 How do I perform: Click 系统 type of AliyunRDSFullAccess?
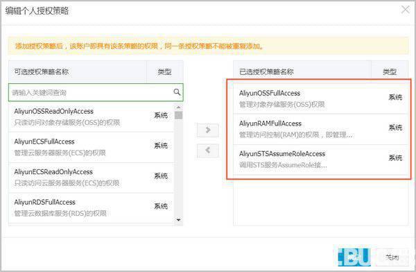click(x=161, y=206)
